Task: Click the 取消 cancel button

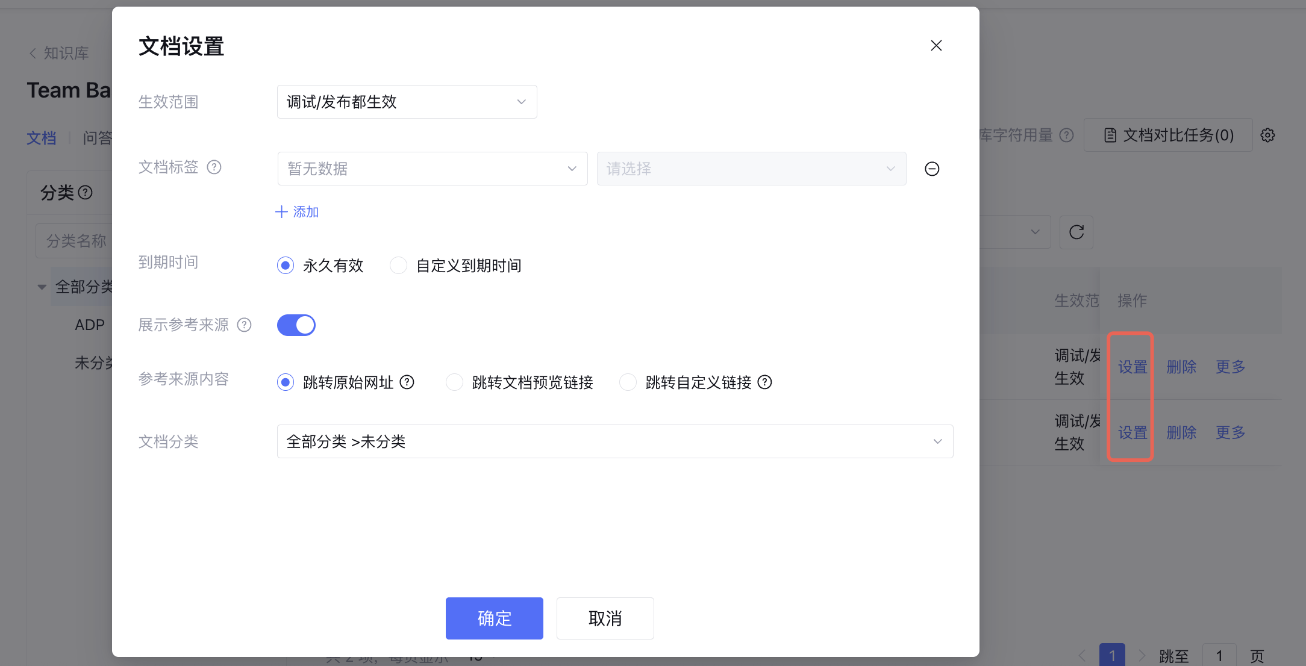Action: pos(605,618)
